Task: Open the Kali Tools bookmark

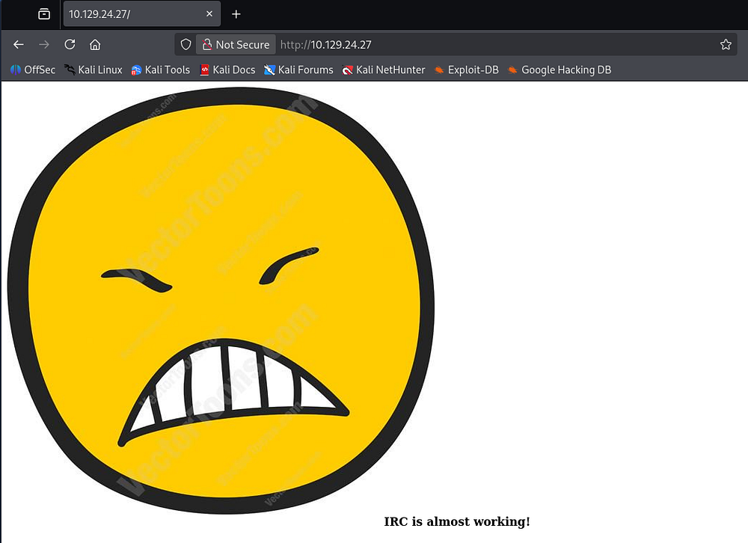Action: coord(161,70)
